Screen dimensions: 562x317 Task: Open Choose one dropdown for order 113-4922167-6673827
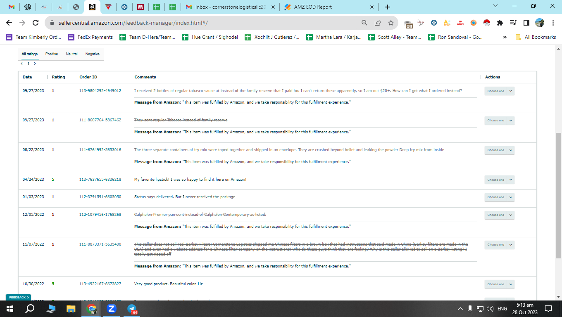[499, 284]
